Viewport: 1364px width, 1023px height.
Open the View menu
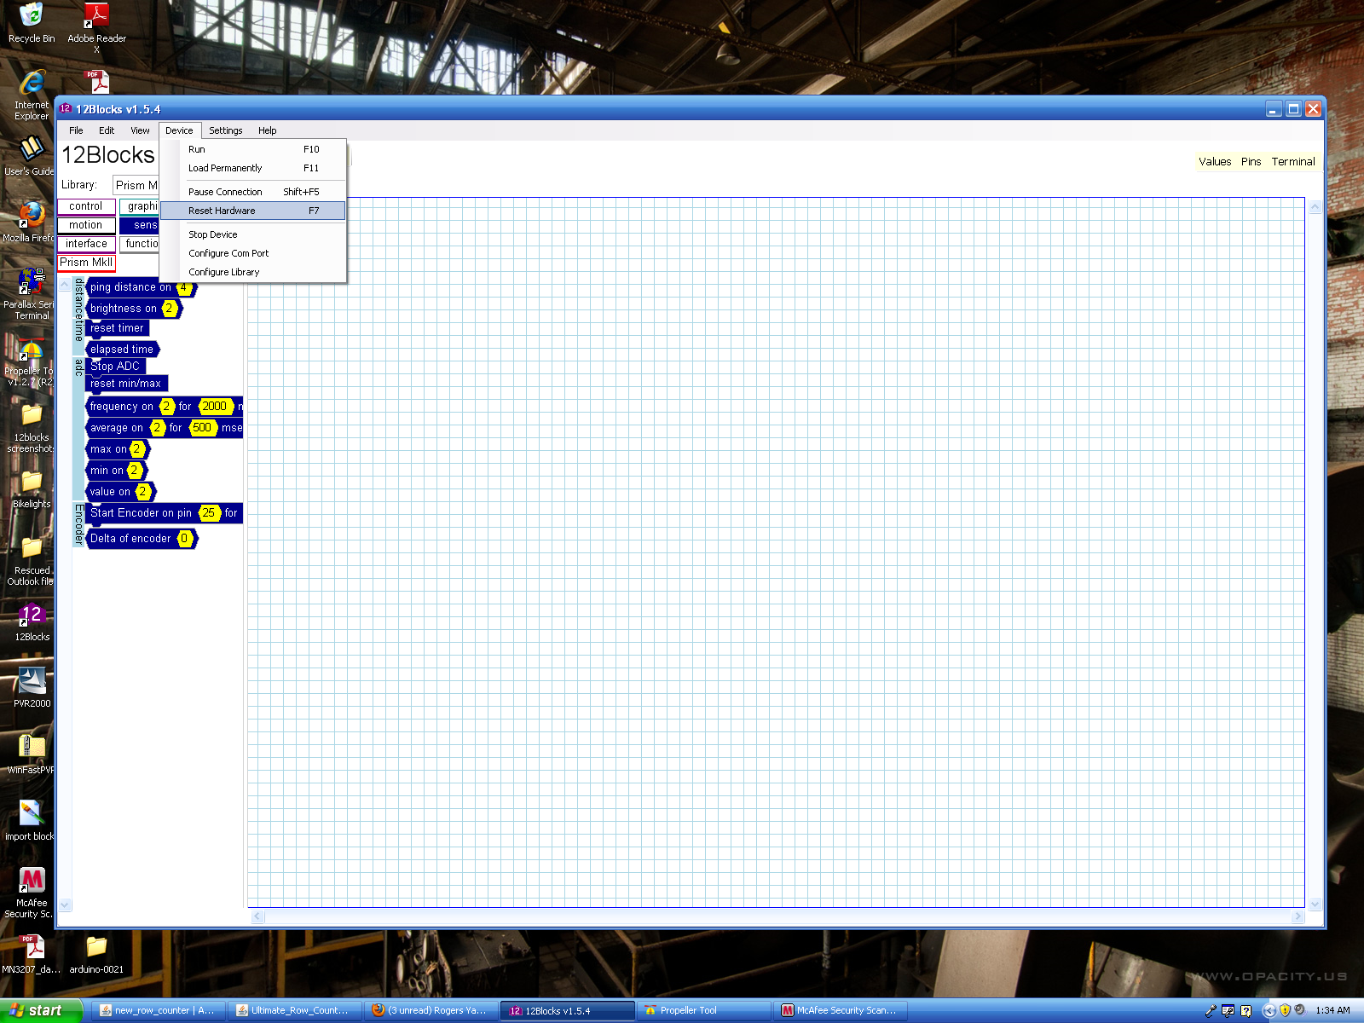pos(140,130)
